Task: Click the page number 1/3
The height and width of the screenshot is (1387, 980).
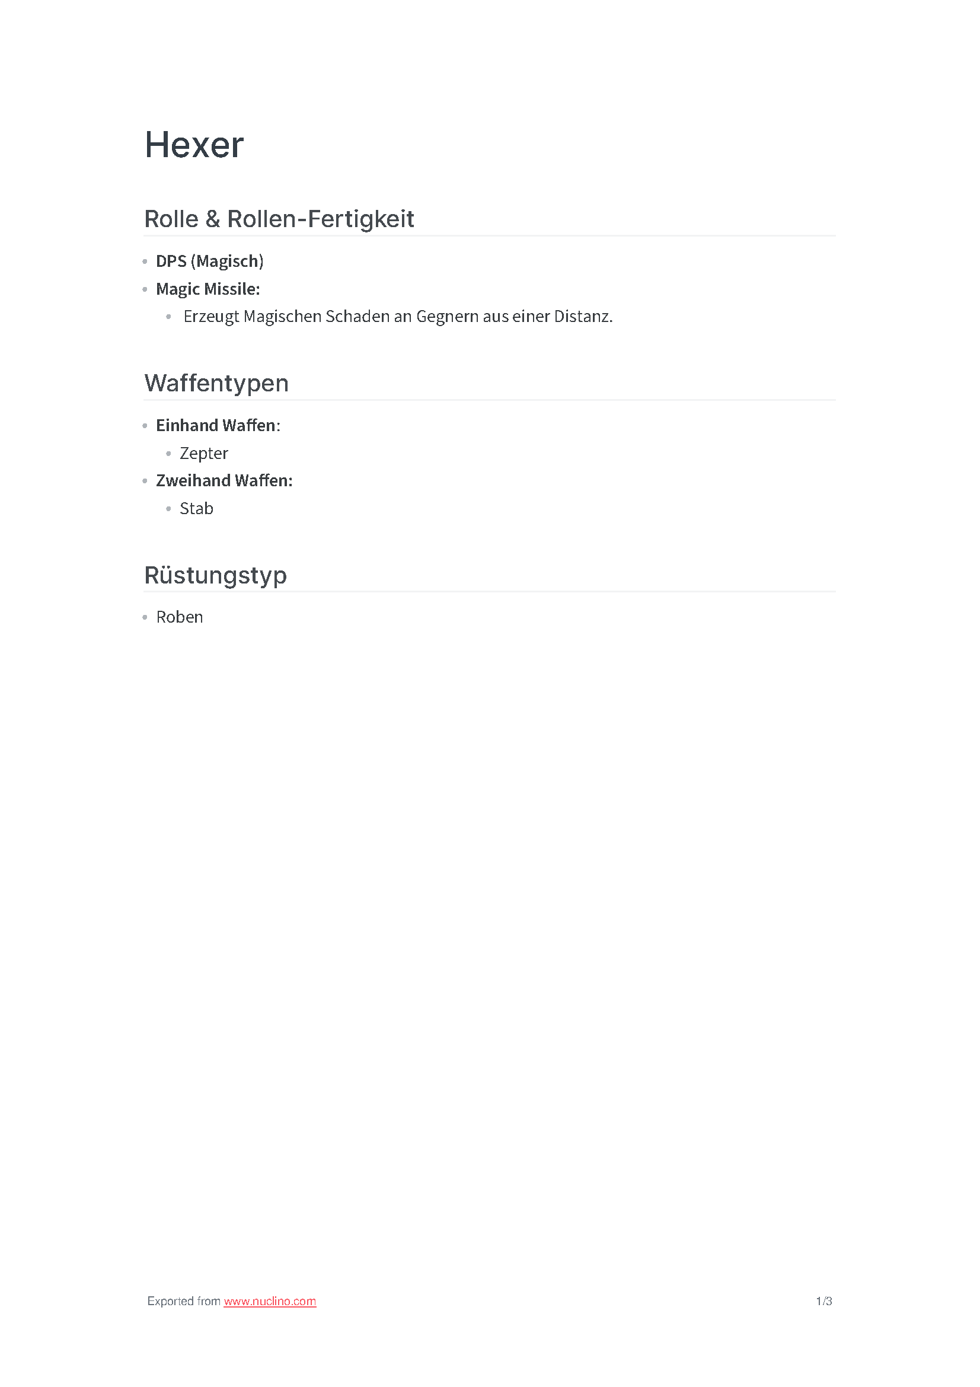Action: point(823,1300)
